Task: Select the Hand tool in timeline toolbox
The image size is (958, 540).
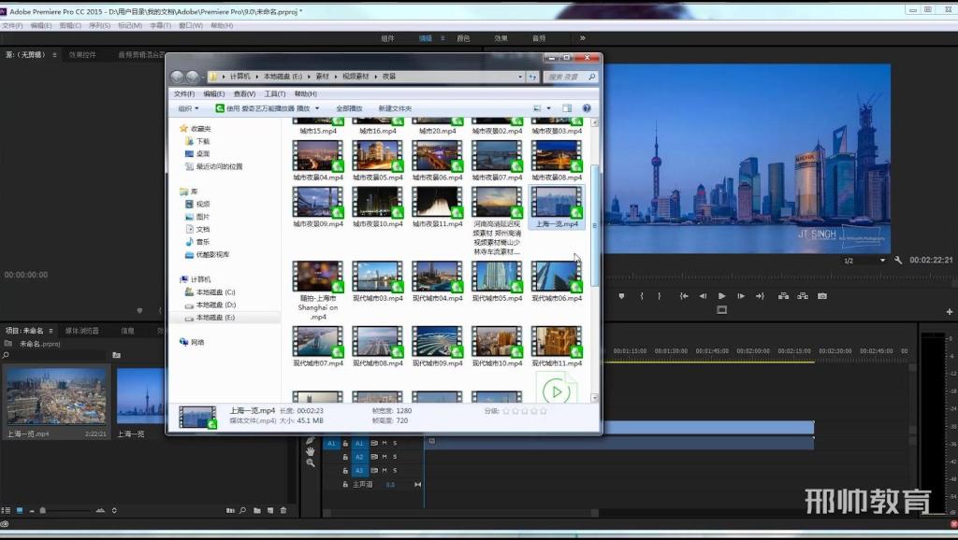Action: click(x=311, y=451)
